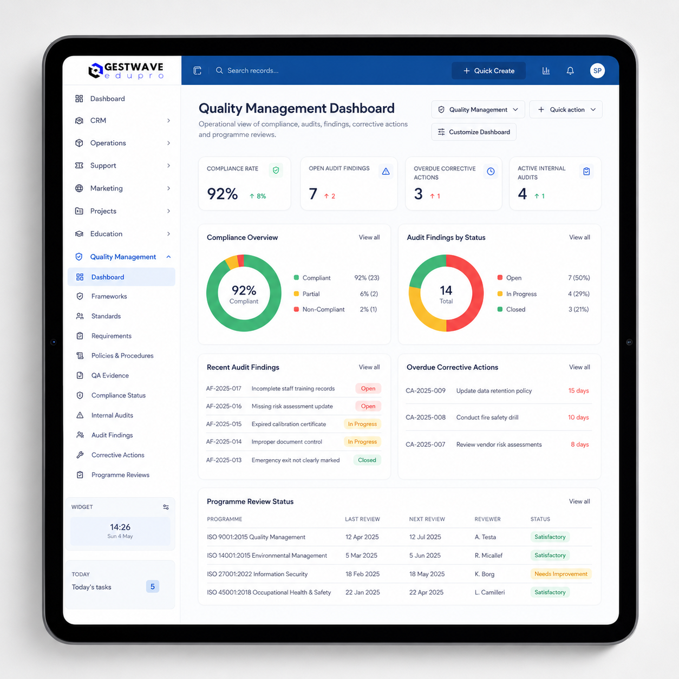Click the 8 days overdue value
Screen dimensions: 679x679
579,445
